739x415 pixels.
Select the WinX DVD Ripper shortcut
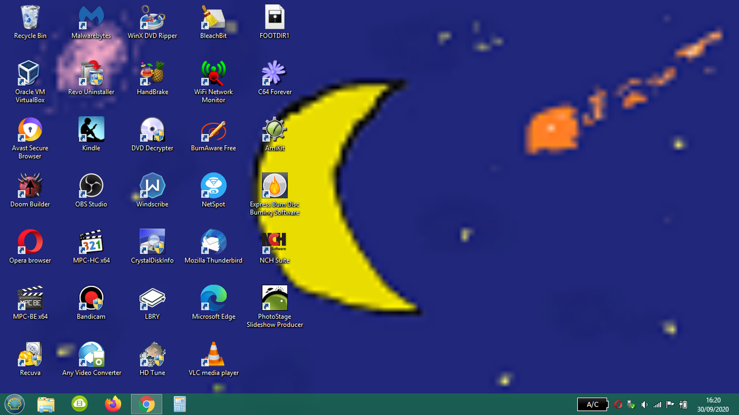tap(152, 17)
